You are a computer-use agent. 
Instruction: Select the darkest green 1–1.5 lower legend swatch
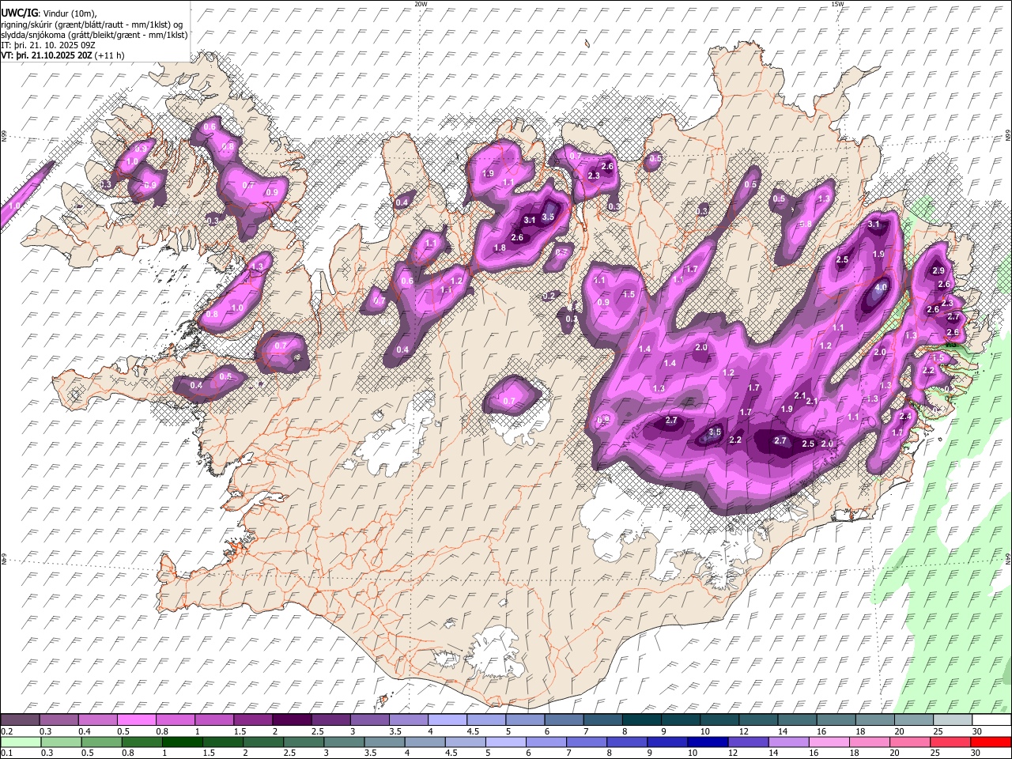183,742
